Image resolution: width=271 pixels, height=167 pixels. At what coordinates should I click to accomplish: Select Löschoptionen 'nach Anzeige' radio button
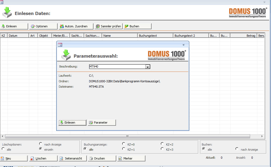[x=41, y=144]
